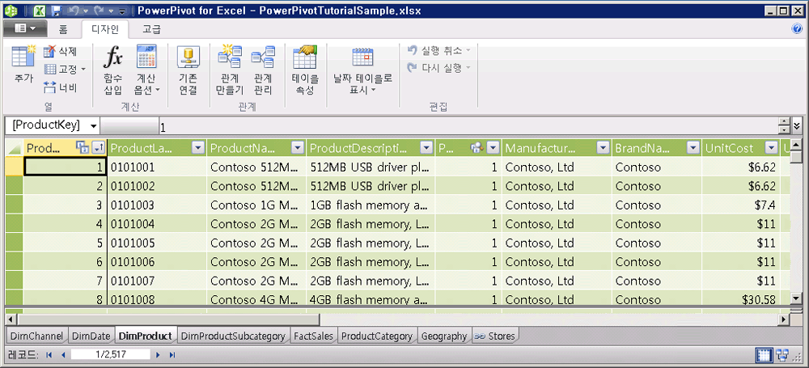Switch to the 고급 (Advanced) ribbon tab
Image resolution: width=809 pixels, height=368 pixels.
point(151,29)
